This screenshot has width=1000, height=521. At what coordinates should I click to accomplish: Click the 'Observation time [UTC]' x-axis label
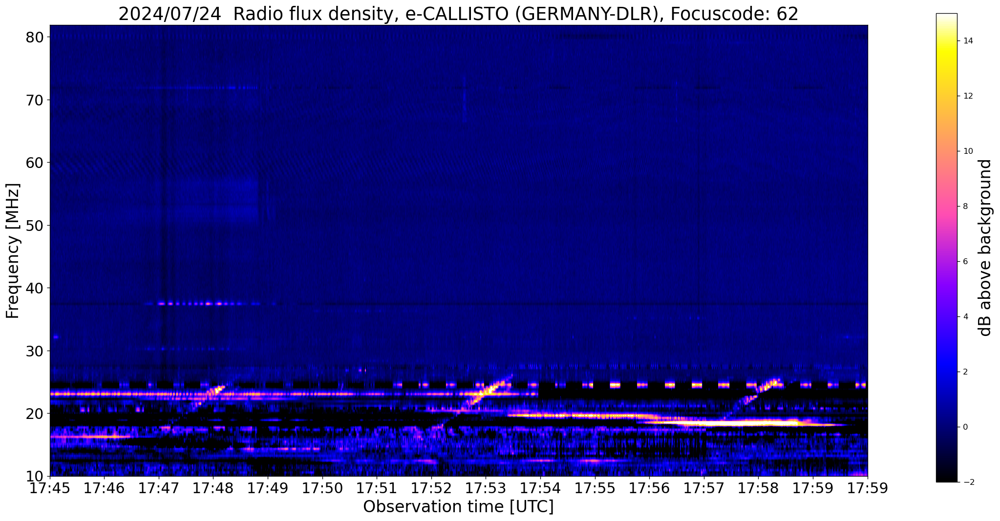[458, 507]
